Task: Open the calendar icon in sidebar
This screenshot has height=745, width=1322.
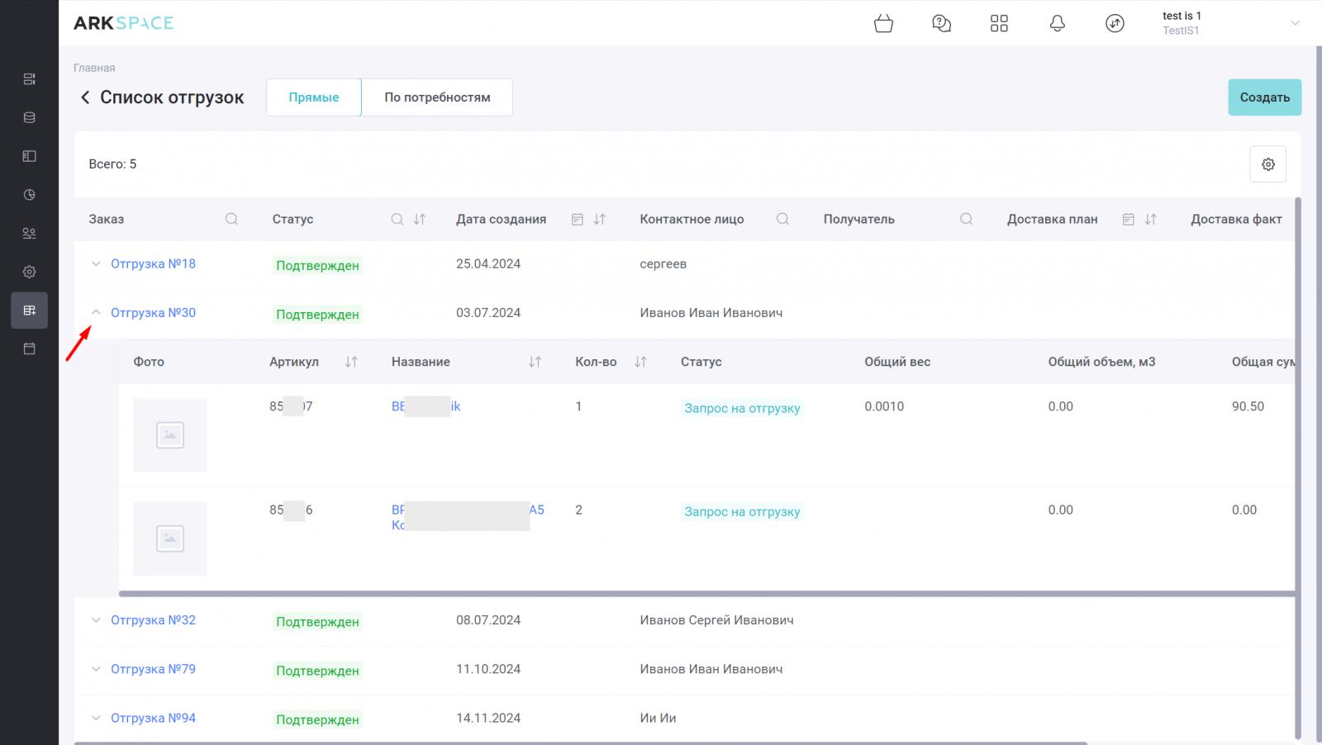Action: [x=29, y=349]
